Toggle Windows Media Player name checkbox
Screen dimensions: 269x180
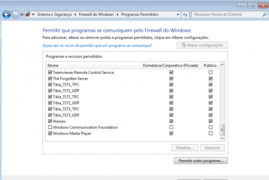[x=50, y=134]
